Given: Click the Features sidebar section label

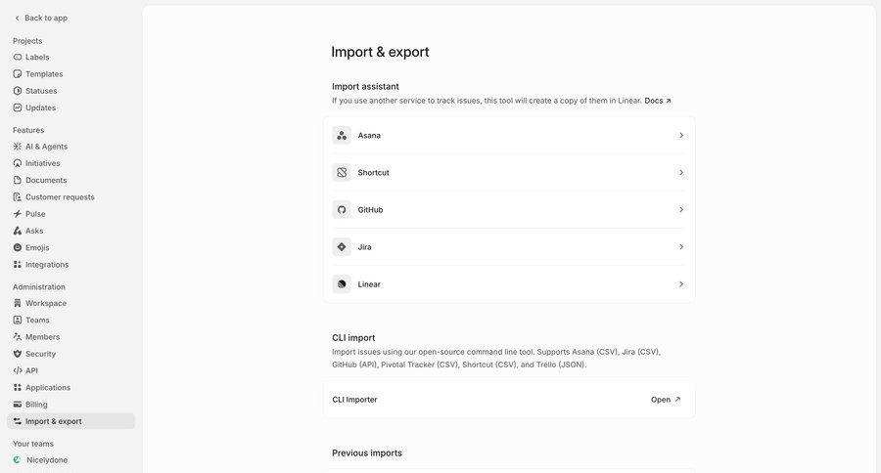Looking at the screenshot, I should click(28, 130).
